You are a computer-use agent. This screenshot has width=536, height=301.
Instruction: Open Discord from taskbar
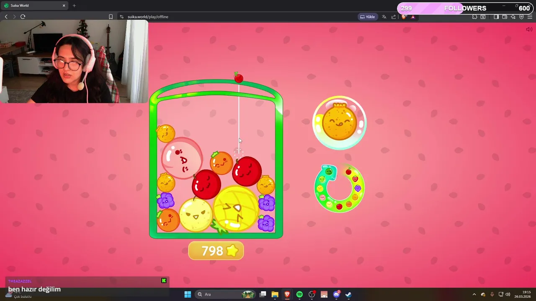tap(336, 294)
